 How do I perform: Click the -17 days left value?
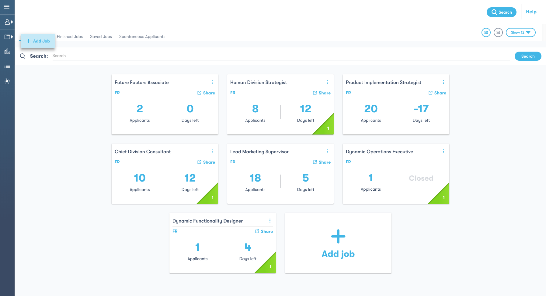(421, 109)
